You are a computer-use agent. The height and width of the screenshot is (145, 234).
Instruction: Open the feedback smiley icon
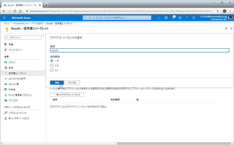[194, 18]
